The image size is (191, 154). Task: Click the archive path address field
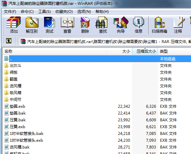click(105, 41)
